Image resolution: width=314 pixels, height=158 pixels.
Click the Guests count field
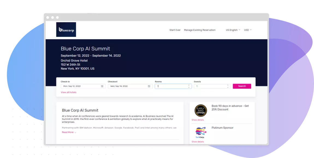click(x=210, y=86)
